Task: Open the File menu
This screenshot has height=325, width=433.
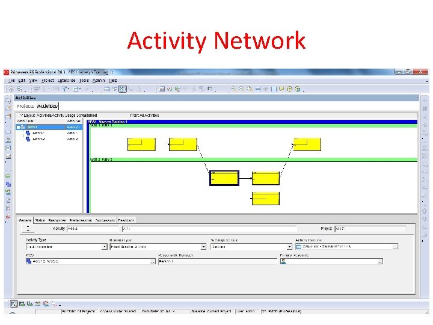Action: [11, 81]
